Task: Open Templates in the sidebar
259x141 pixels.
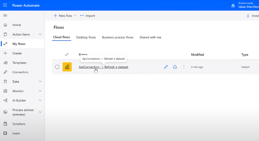Action: [x=19, y=63]
